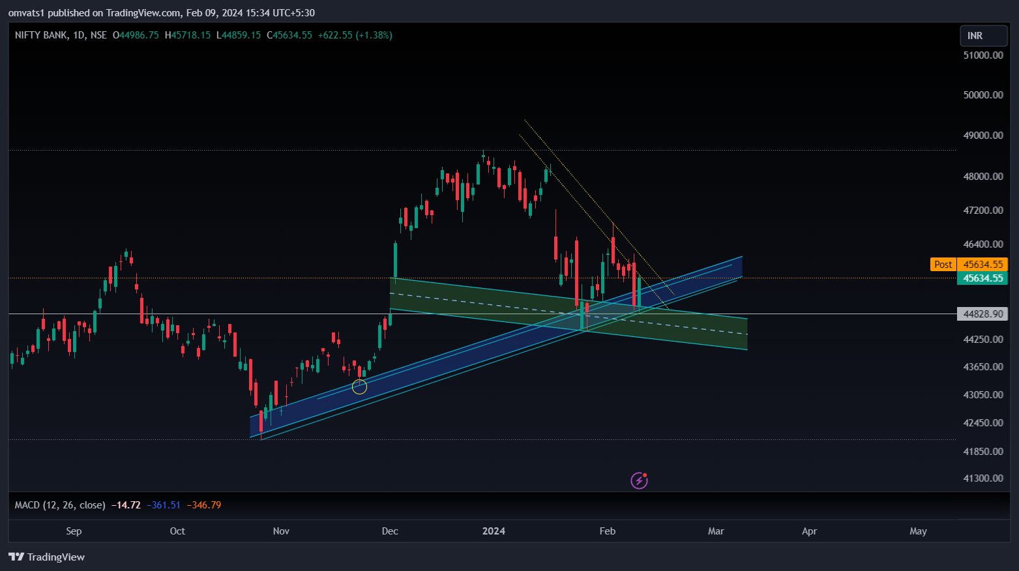This screenshot has width=1019, height=571.
Task: Click the MACD (12, 26, close) indicator label
Action: (x=59, y=505)
